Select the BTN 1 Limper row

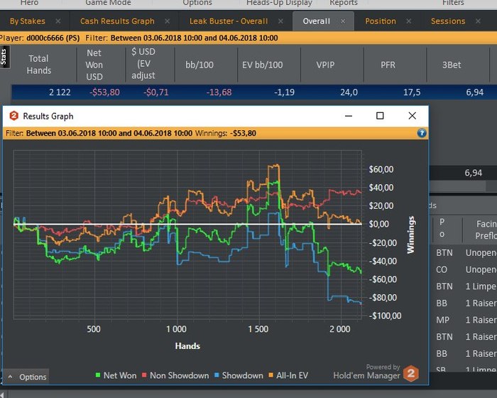[x=465, y=286]
